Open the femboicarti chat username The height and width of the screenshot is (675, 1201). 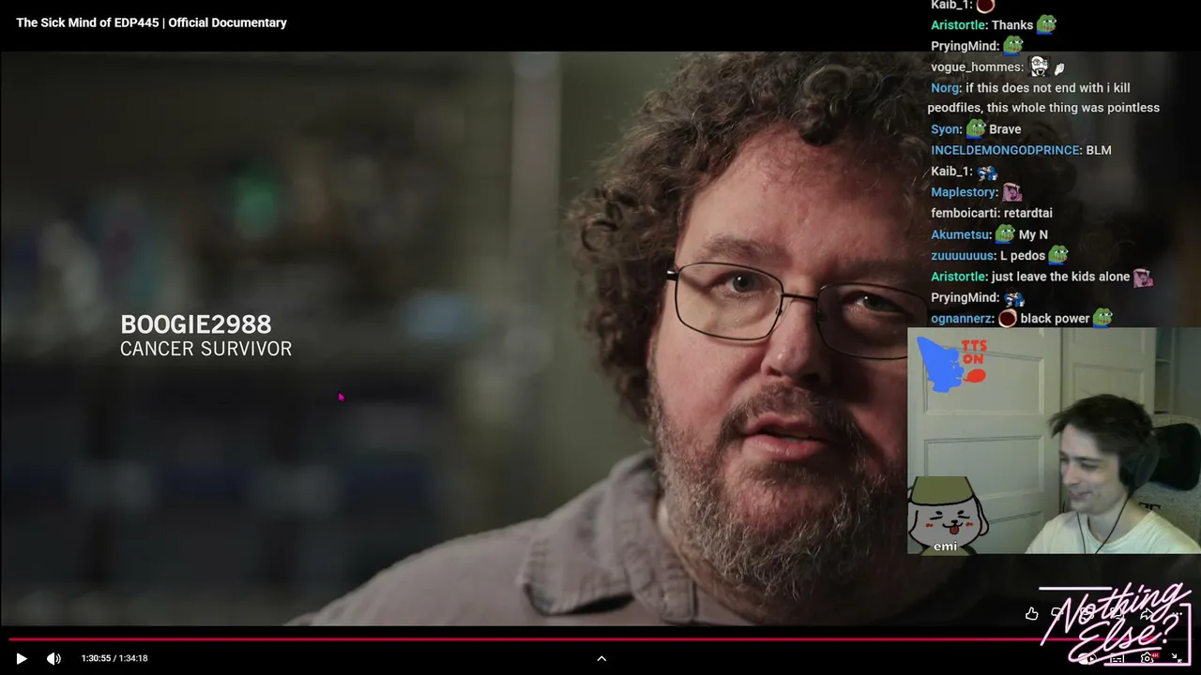[965, 213]
